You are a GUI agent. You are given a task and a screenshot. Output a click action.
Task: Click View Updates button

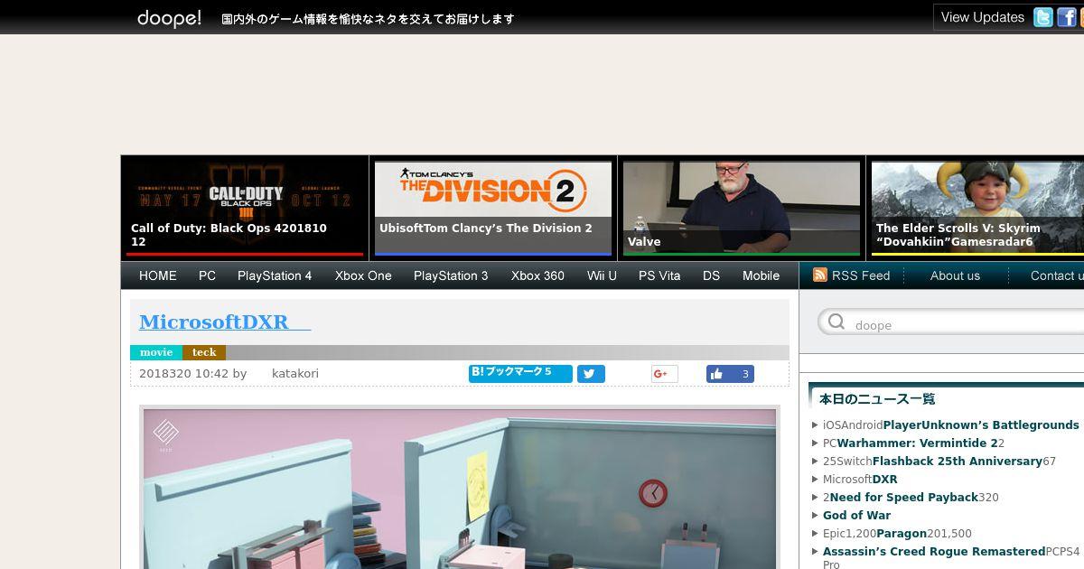982,17
